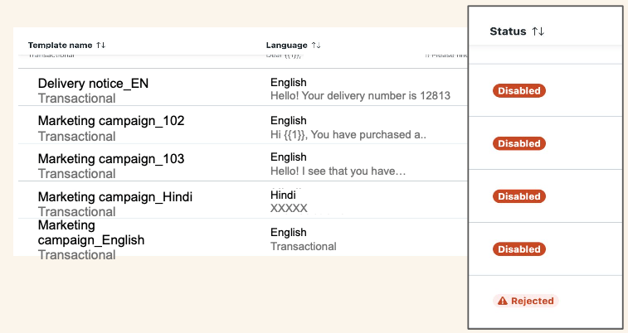The height and width of the screenshot is (333, 628).
Task: Click the fourth Disabled status badge
Action: [x=519, y=249]
